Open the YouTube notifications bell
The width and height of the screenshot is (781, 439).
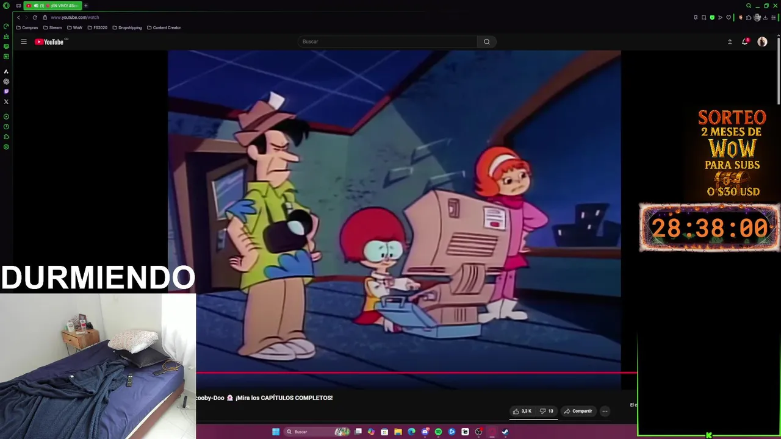pyautogui.click(x=745, y=41)
